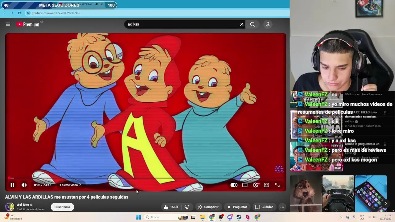Save video with Guardar

(264, 207)
